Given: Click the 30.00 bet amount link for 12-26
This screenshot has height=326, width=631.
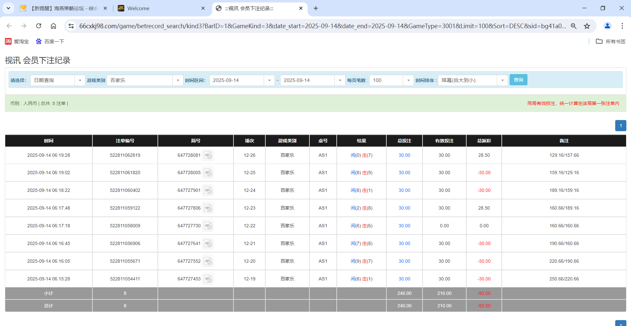Looking at the screenshot, I should 404,155.
